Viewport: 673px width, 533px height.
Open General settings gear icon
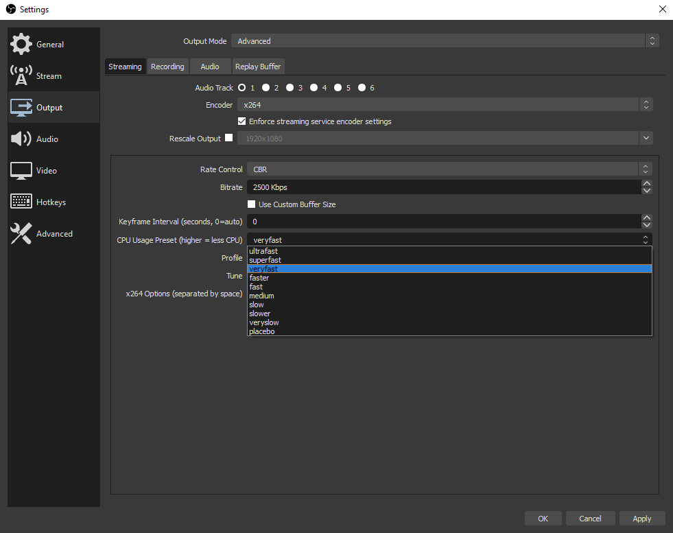pos(21,44)
